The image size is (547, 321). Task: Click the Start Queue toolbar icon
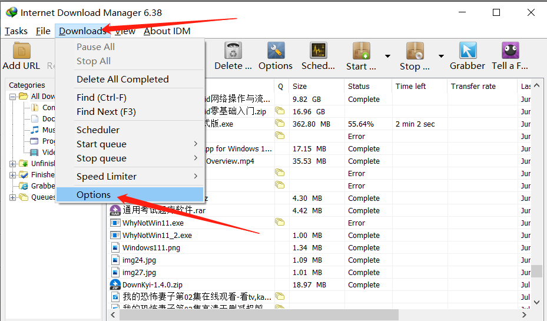pos(361,51)
